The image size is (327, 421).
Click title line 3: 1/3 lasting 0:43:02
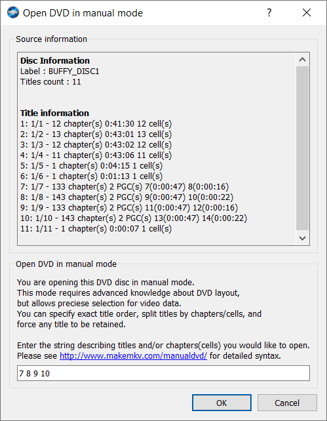click(x=96, y=145)
